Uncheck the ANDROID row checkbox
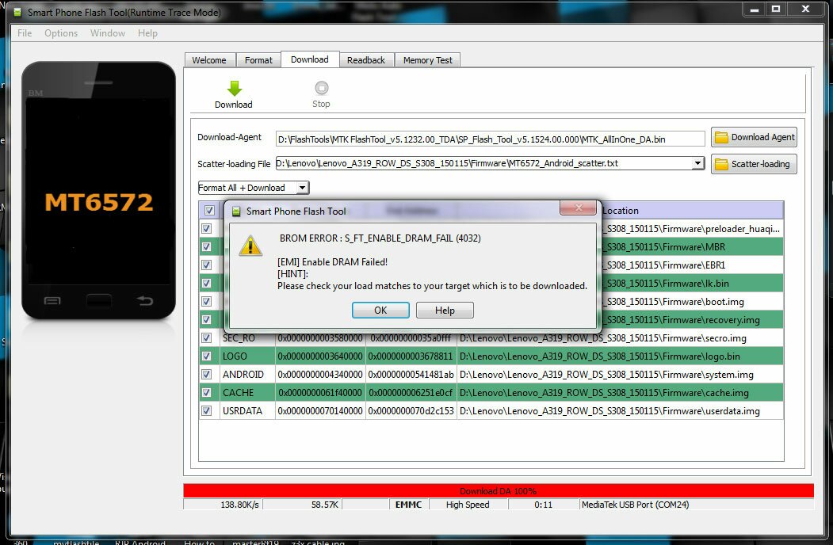 coord(207,375)
